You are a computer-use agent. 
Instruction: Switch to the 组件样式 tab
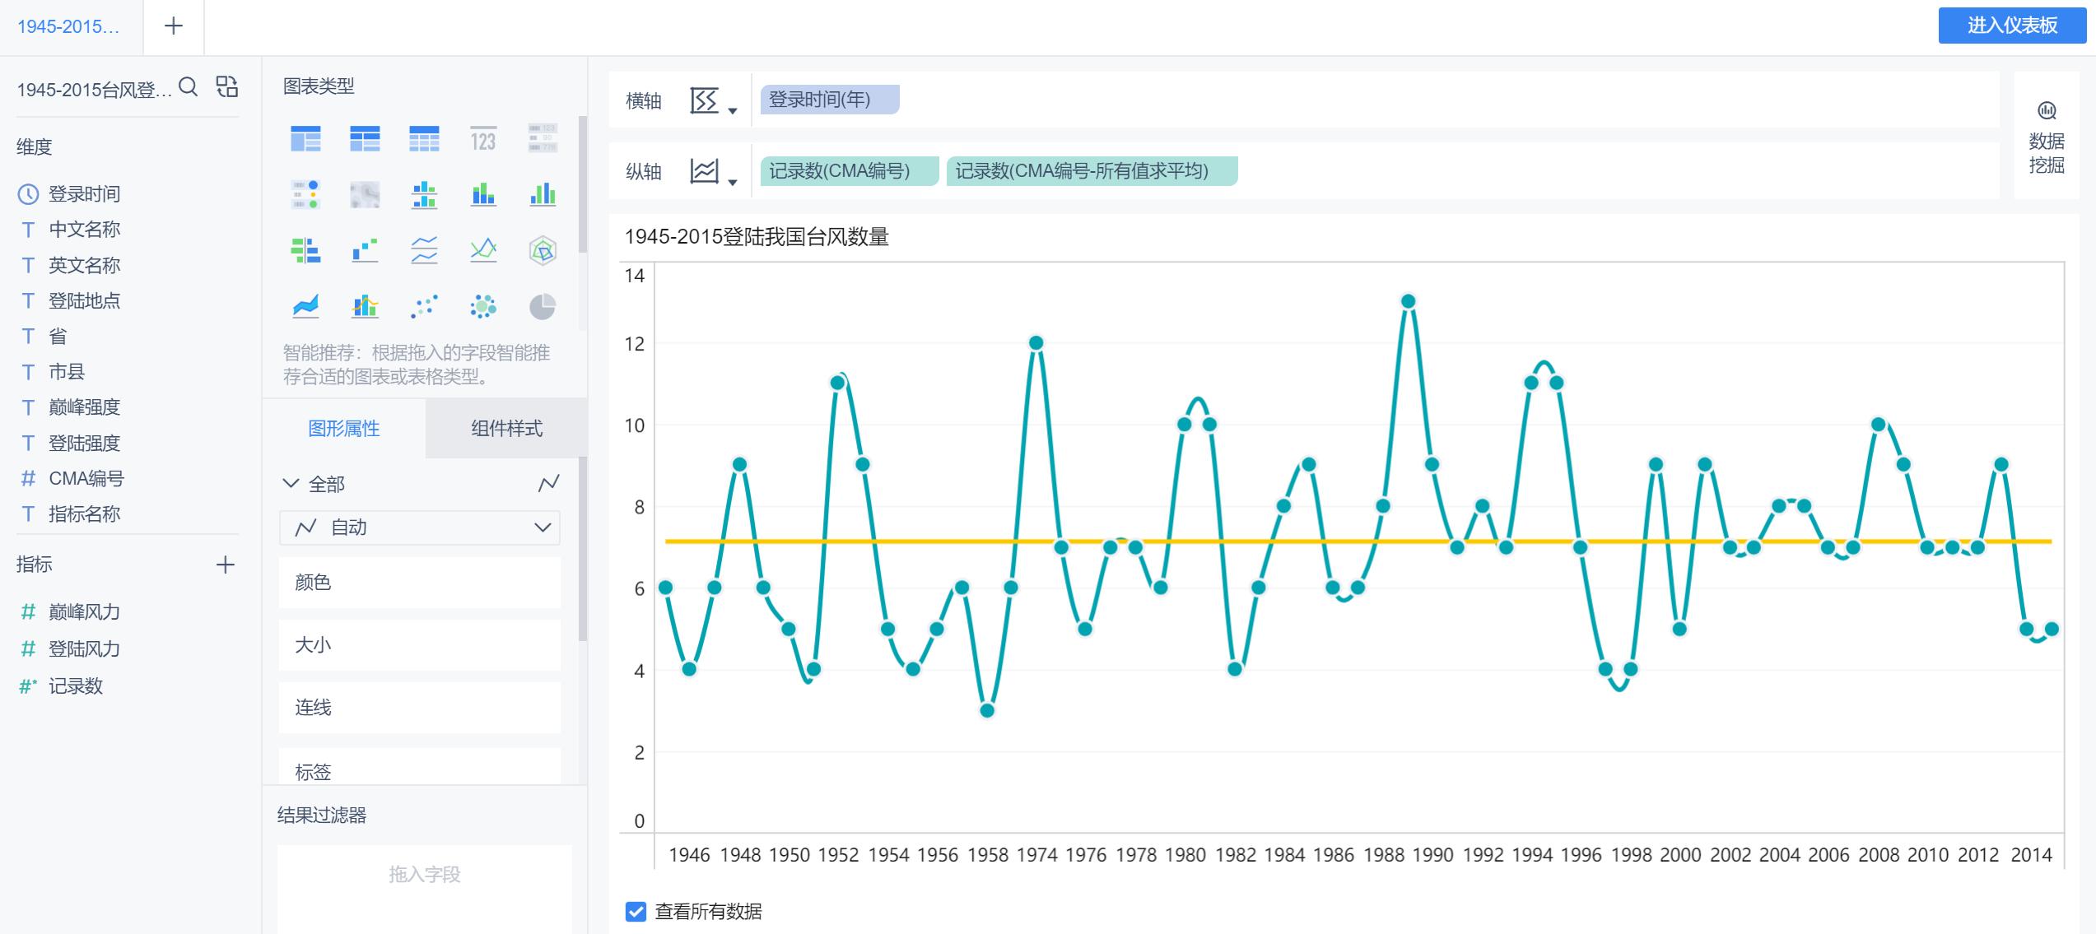click(506, 428)
